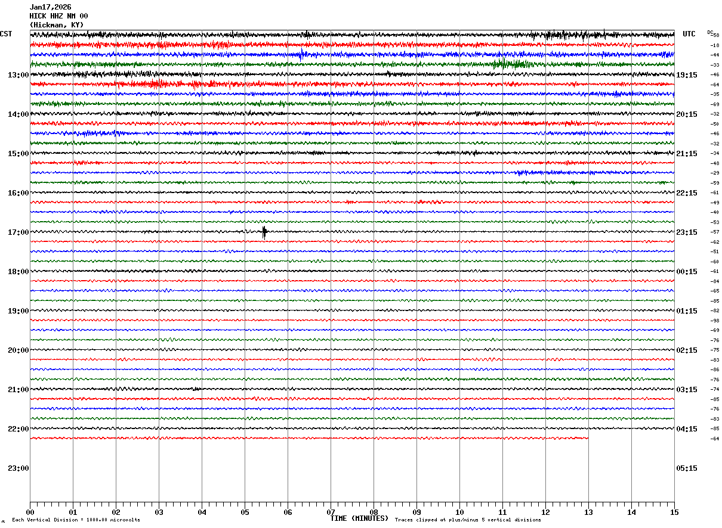This screenshot has width=722, height=528.
Task: Click the spike event on the 17:00 trace
Action: (264, 232)
